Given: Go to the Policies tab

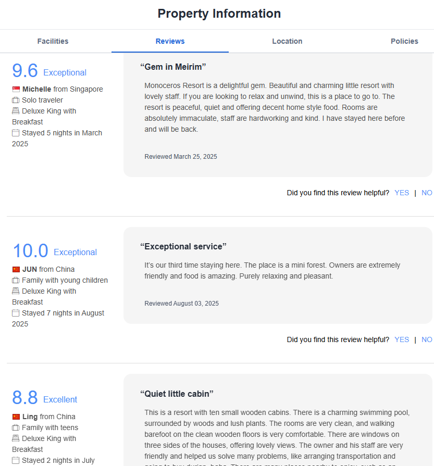Looking at the screenshot, I should [404, 41].
